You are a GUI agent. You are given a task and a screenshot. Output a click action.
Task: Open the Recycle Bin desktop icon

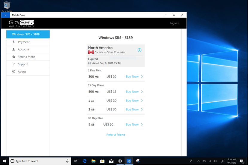(7, 7)
